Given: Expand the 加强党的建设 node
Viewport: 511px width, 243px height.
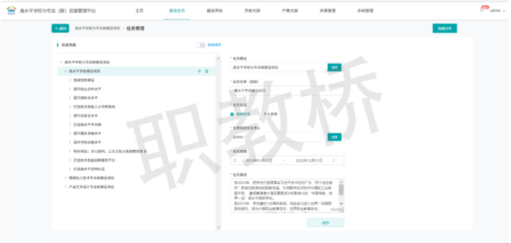Looking at the screenshot, I should click(70, 80).
